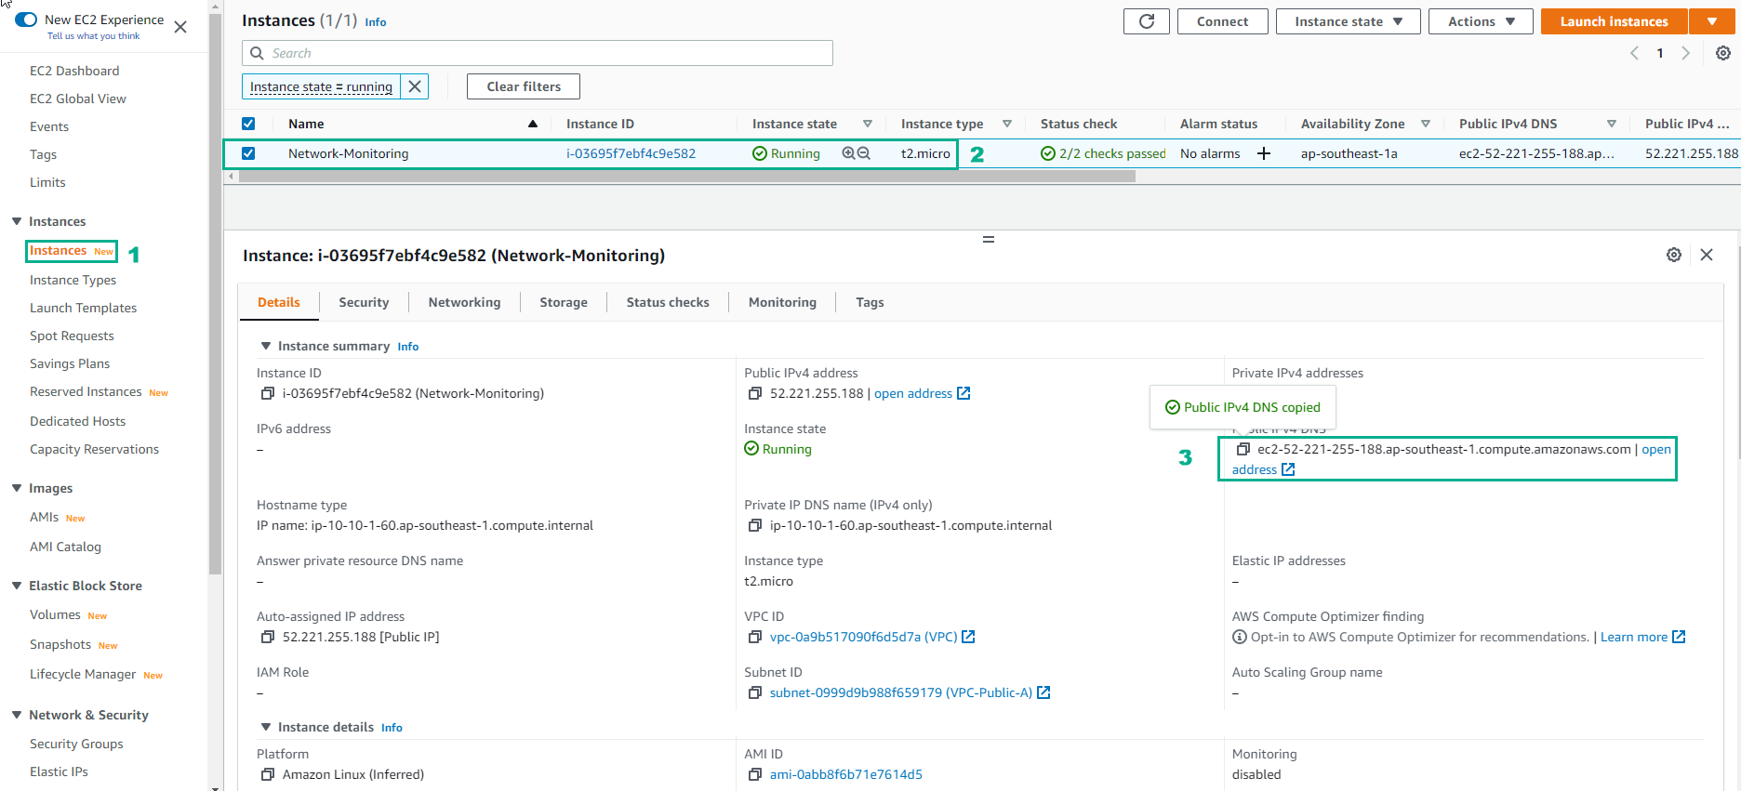
Task: Click the Clear filters button
Action: (524, 86)
